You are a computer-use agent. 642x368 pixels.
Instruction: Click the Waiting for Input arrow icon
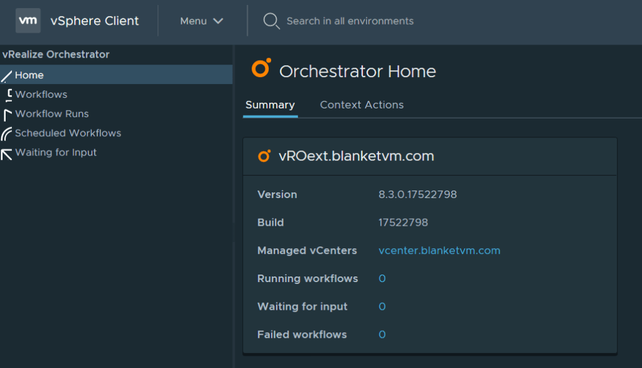pos(6,152)
